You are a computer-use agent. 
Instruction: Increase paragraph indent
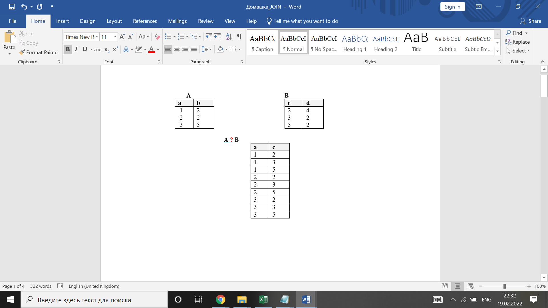(217, 37)
